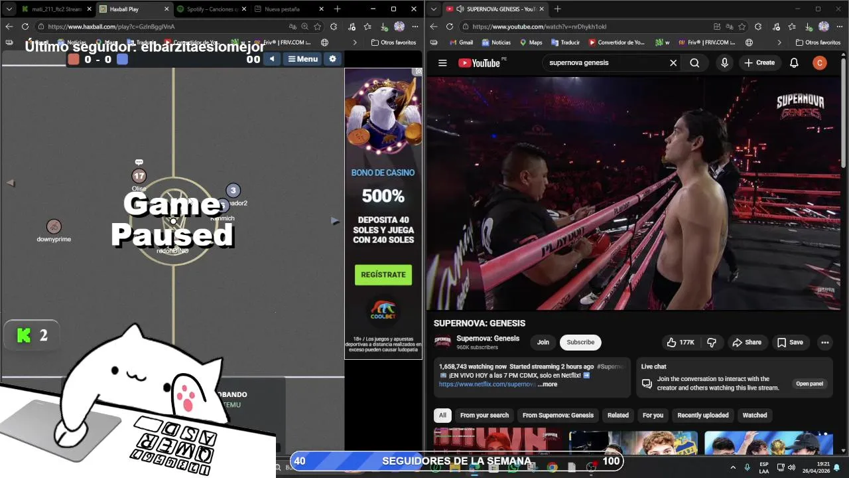Open Traducir bookmark in YouTube window
The height and width of the screenshot is (478, 849).
[565, 42]
